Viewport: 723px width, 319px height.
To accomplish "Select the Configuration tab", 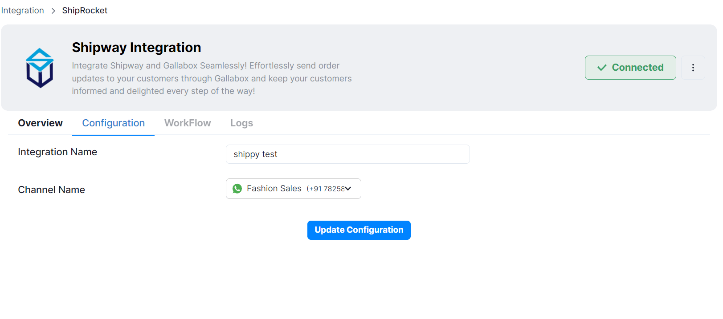I will (x=114, y=123).
